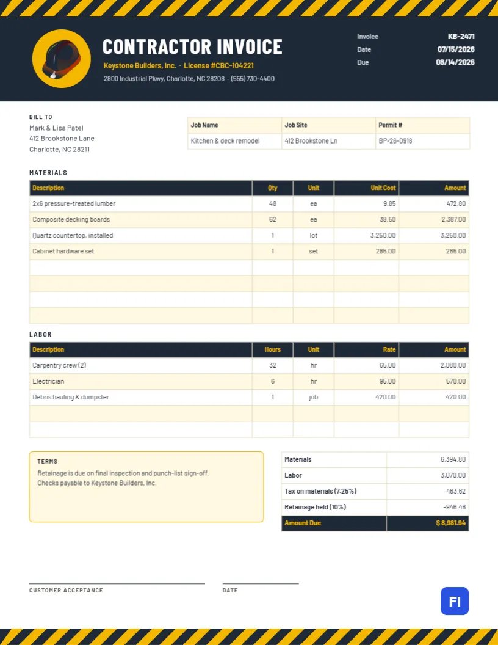Click the unit cost 38.50
The height and width of the screenshot is (645, 498).
point(388,220)
